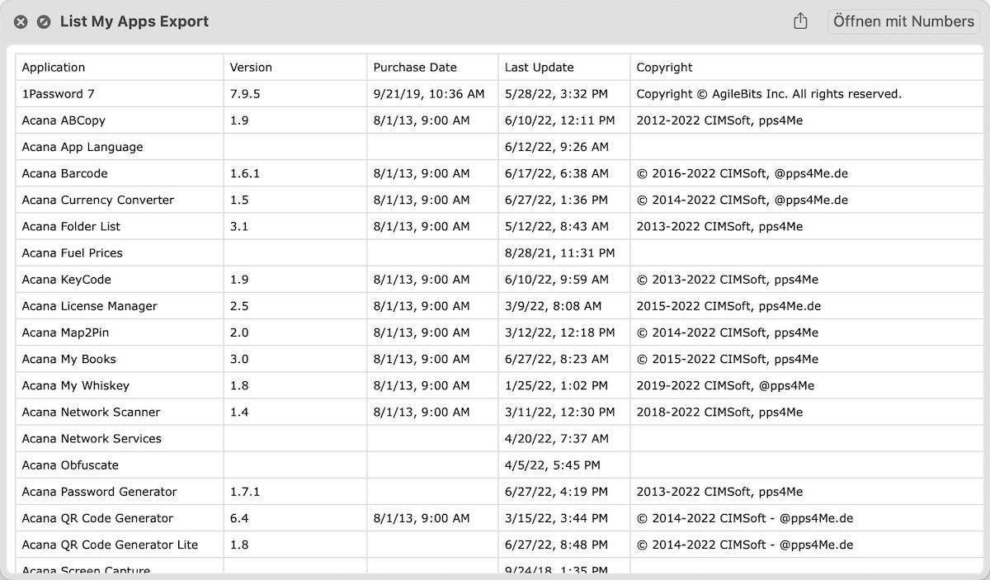Click the copyright cell for Acana QR Code Generator
The image size is (990, 580).
806,518
